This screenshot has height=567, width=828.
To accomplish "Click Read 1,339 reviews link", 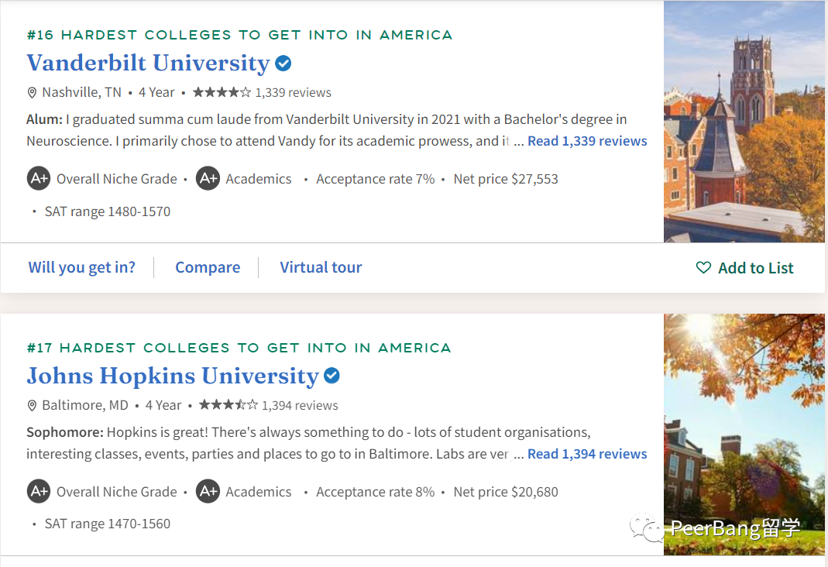I will click(x=587, y=141).
